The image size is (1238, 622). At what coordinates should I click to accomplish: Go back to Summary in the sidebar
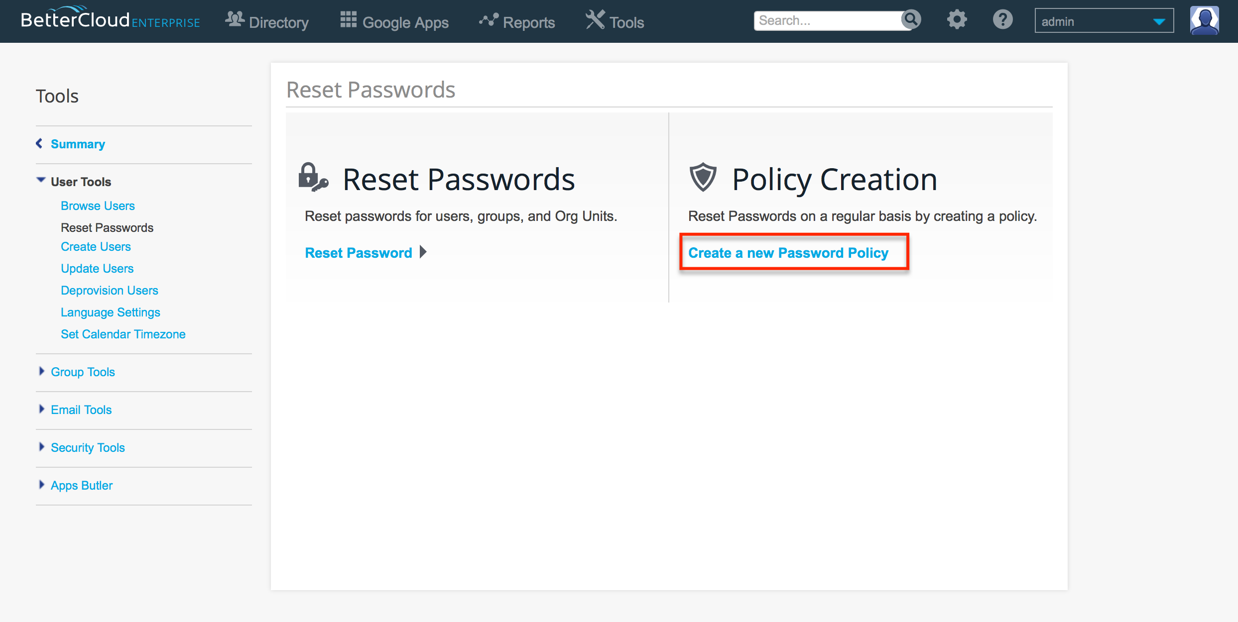[x=78, y=144]
